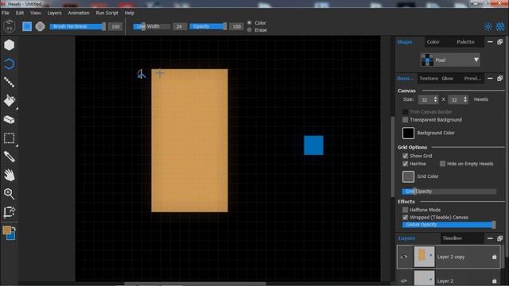Select the Layer 2 copy thumbnail
This screenshot has height=286, width=509.
pos(424,257)
